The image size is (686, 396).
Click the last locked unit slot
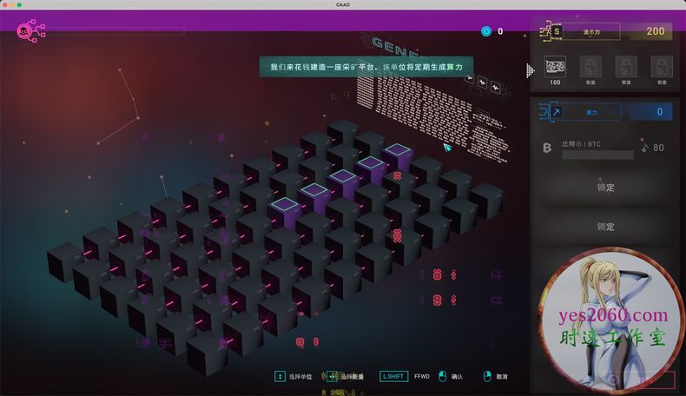click(x=661, y=66)
